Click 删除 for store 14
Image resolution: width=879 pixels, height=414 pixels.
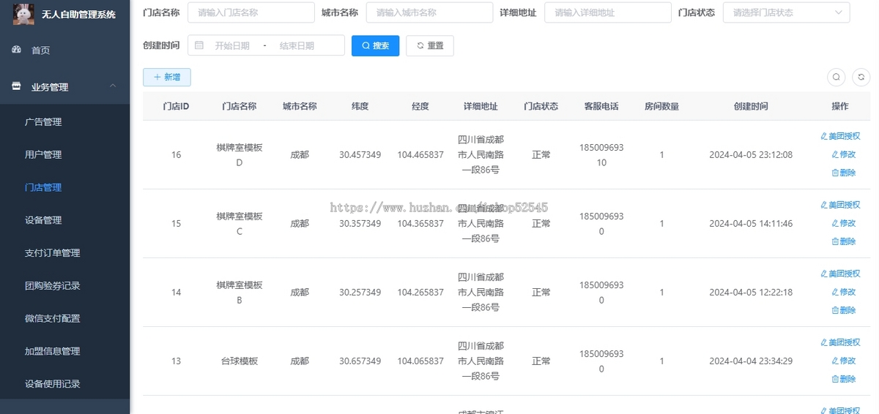(x=844, y=310)
